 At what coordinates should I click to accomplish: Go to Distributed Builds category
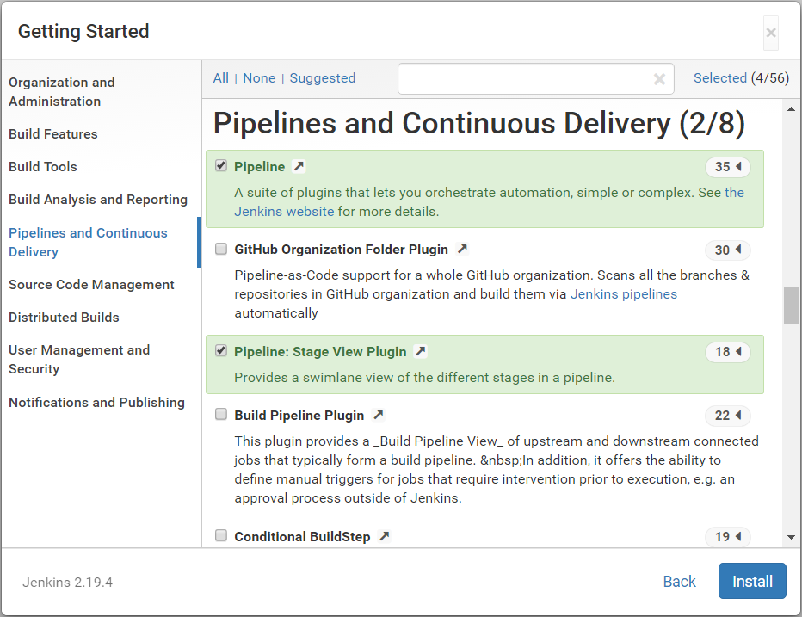(x=64, y=318)
